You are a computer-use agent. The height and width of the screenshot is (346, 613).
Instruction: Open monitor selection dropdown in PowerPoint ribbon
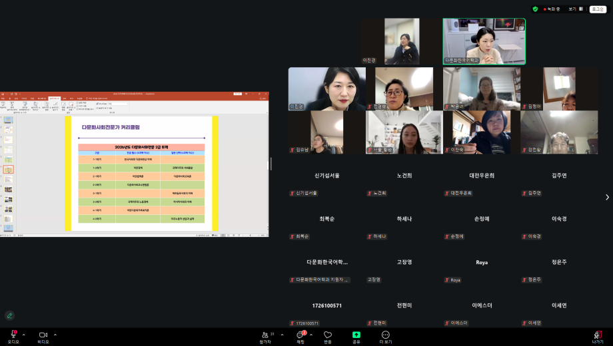tap(118, 104)
